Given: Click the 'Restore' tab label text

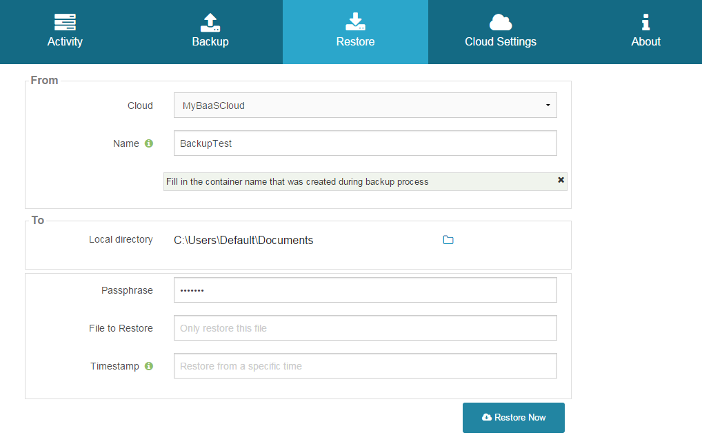Looking at the screenshot, I should [x=355, y=42].
